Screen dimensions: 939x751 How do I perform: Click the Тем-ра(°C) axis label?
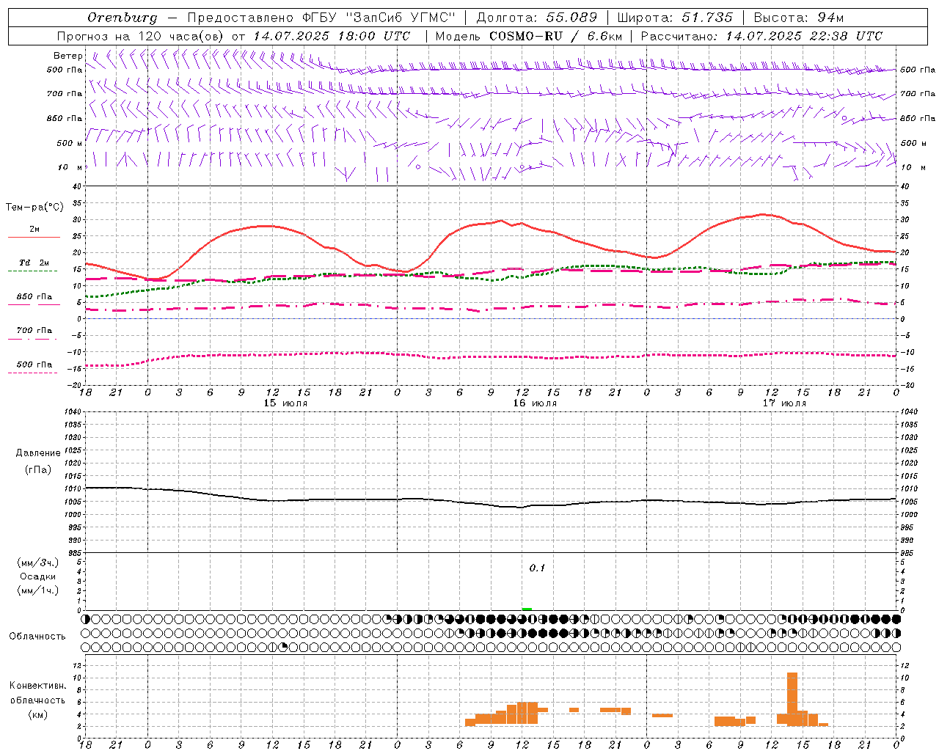[x=34, y=208]
